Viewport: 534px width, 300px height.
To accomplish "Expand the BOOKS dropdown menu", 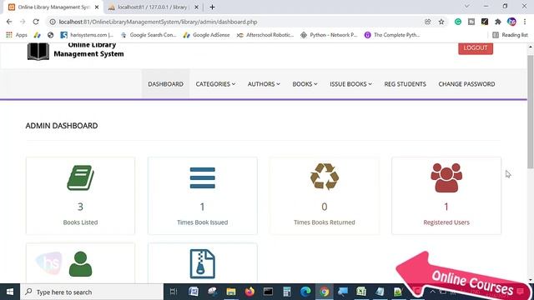I will click(x=305, y=84).
